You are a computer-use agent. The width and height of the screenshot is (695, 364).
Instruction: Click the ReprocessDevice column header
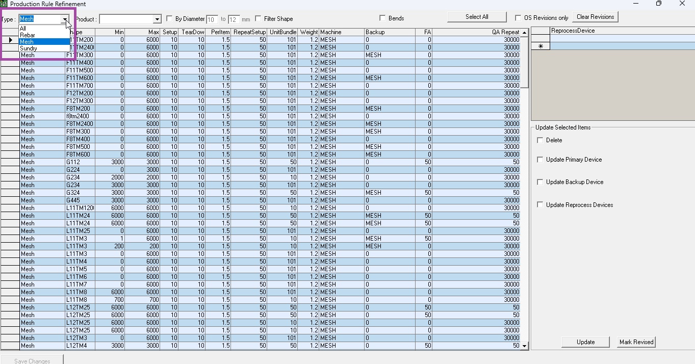(622, 31)
